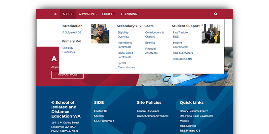Click the Quick Links footer heading
The width and height of the screenshot is (269, 134).
[192, 103]
